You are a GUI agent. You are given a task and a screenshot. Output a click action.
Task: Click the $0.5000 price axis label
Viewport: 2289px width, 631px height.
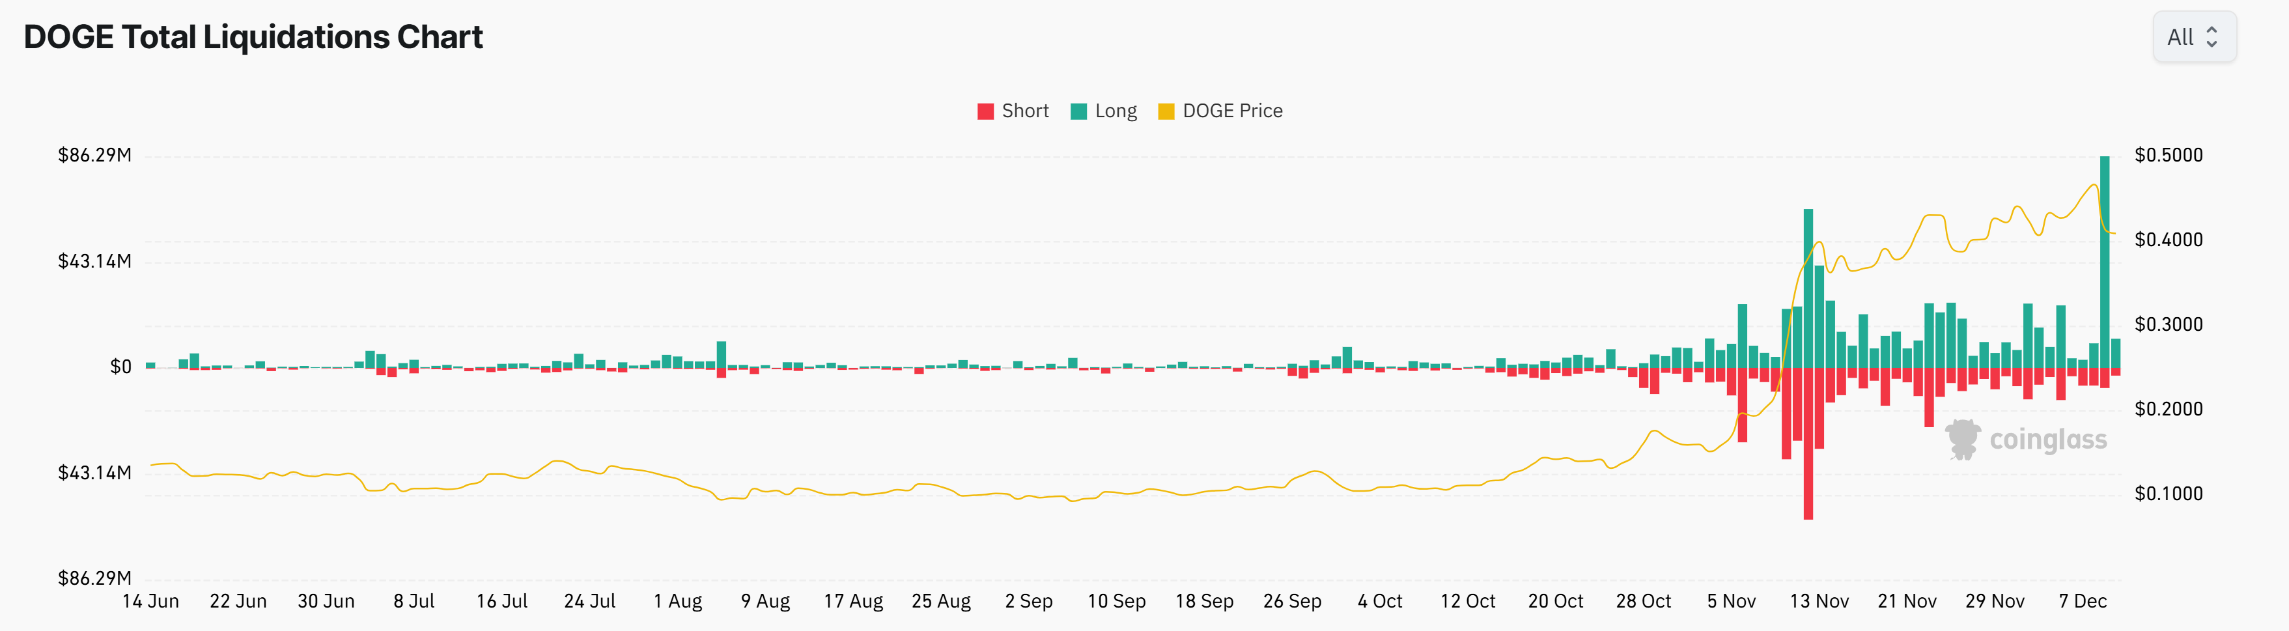tap(2168, 156)
